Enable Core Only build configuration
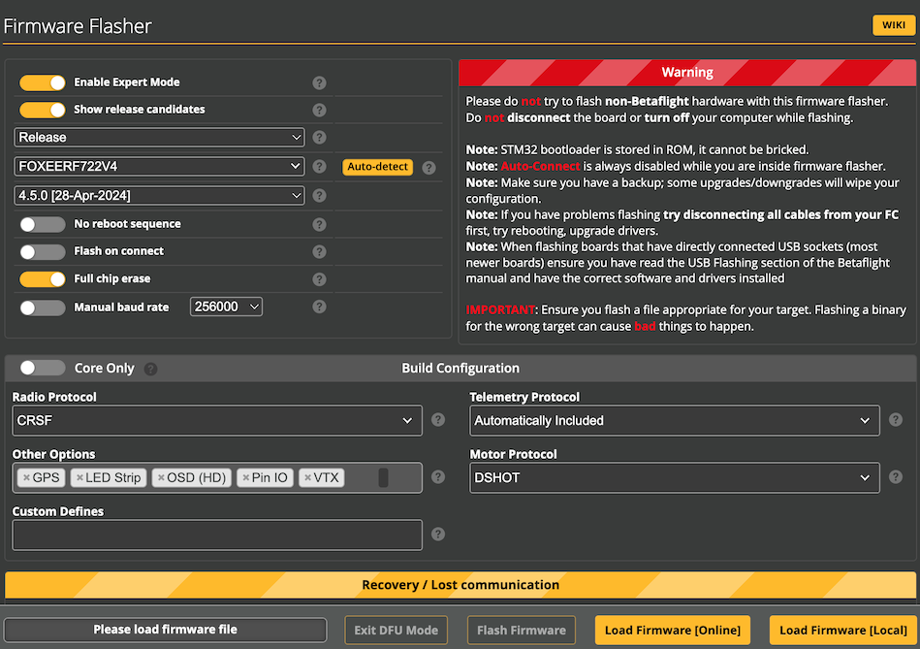The image size is (920, 649). (x=40, y=368)
